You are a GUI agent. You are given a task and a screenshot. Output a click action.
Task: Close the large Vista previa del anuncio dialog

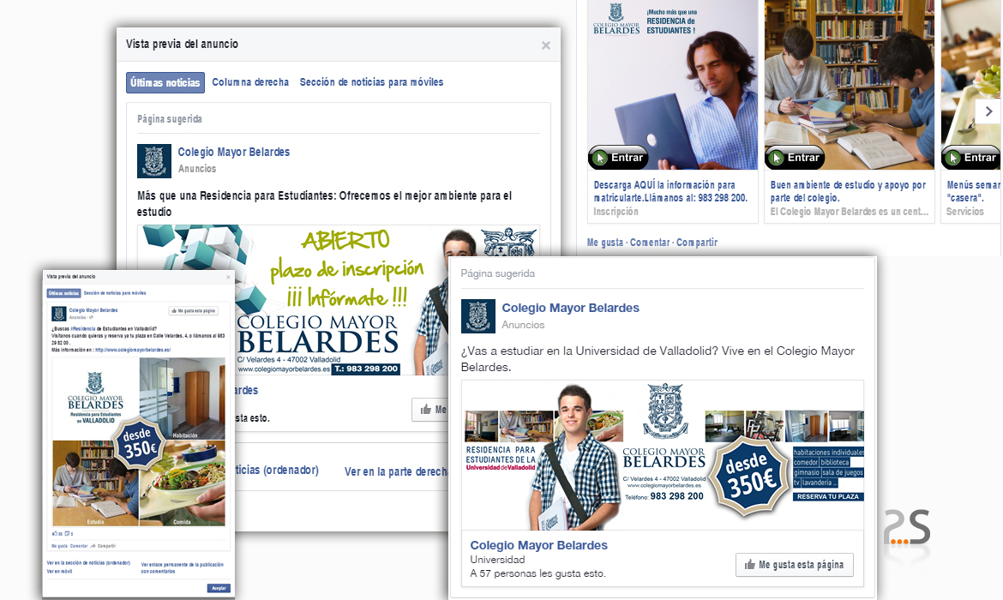(545, 45)
